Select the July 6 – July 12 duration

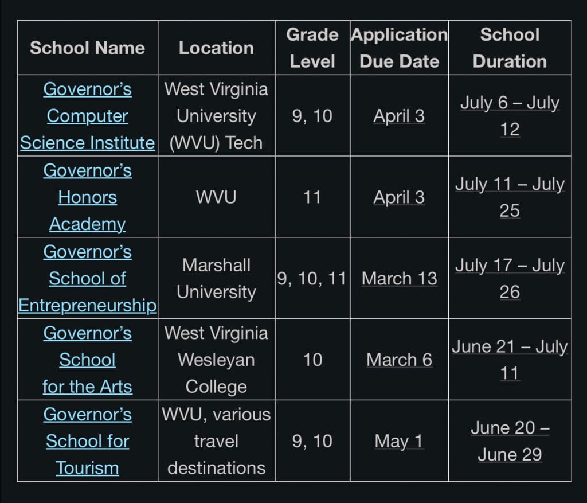pyautogui.click(x=510, y=116)
